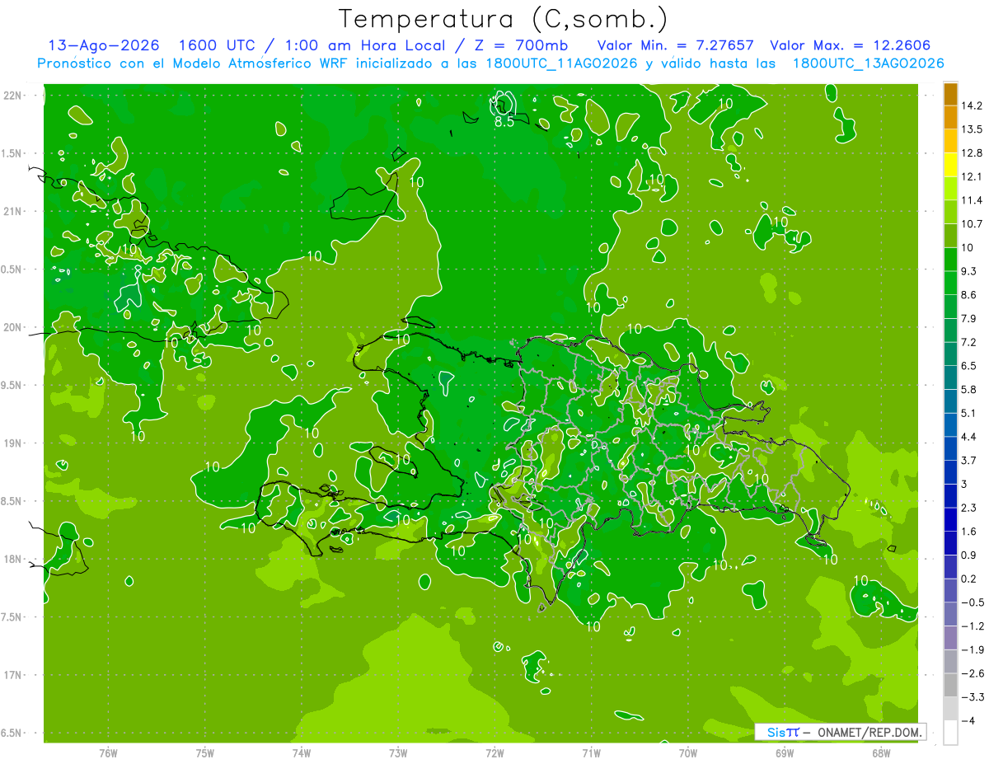The width and height of the screenshot is (989, 764).
Task: Click legend value '6.5'
Action: tap(970, 366)
